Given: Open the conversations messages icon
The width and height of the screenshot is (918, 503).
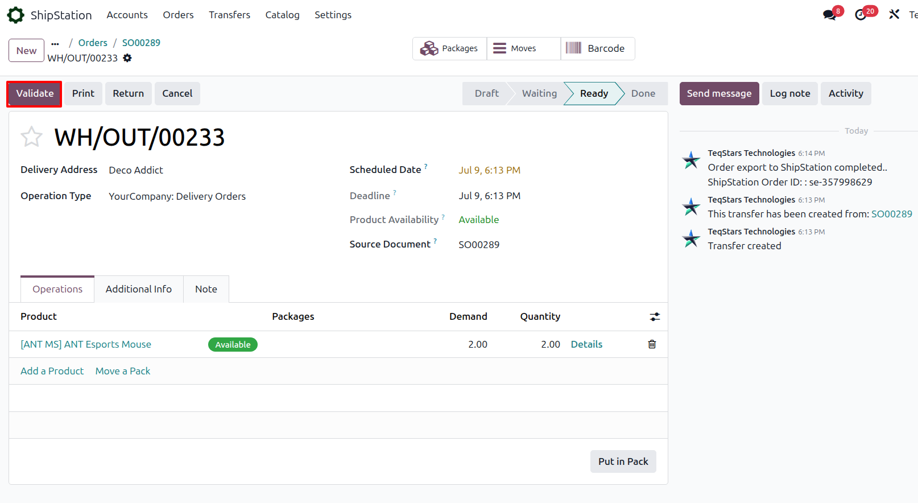Looking at the screenshot, I should coord(829,15).
